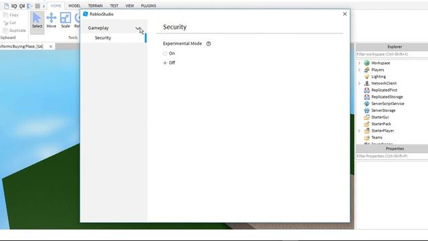Screen dimensions: 428x241
Task: Select the ServerScriptService label in Explorer
Action: coord(388,104)
